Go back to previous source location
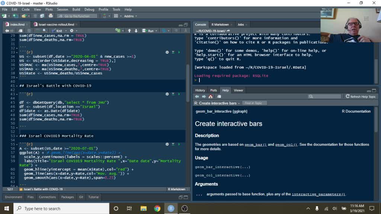Image resolution: width=381 pixels, height=214 pixels. [7, 31]
